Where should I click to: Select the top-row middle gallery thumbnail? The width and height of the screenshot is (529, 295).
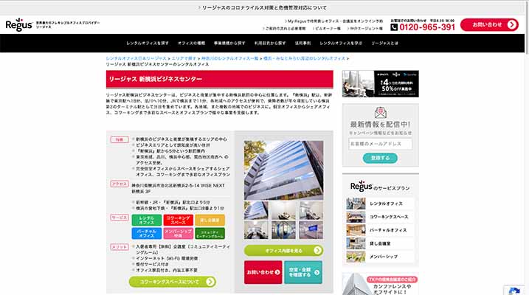click(284, 210)
